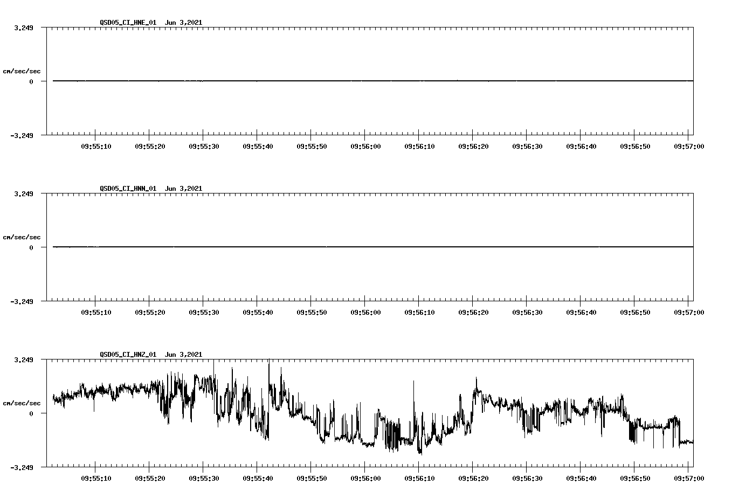The image size is (732, 498).
Task: Pick the 09:55:20 time label under HNE plot
Action: pos(150,146)
